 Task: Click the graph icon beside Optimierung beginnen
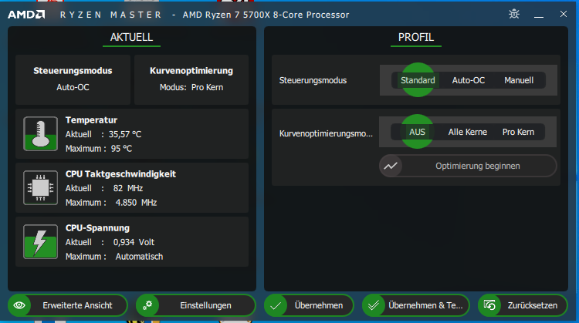point(391,166)
